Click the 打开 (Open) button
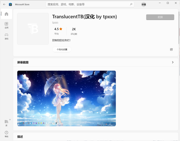 160,17
